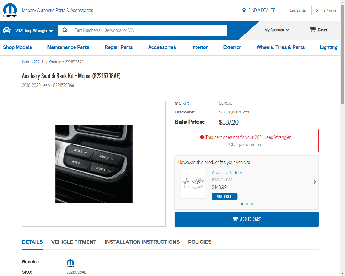Add the Auxiliary Battery to cart

pyautogui.click(x=225, y=196)
